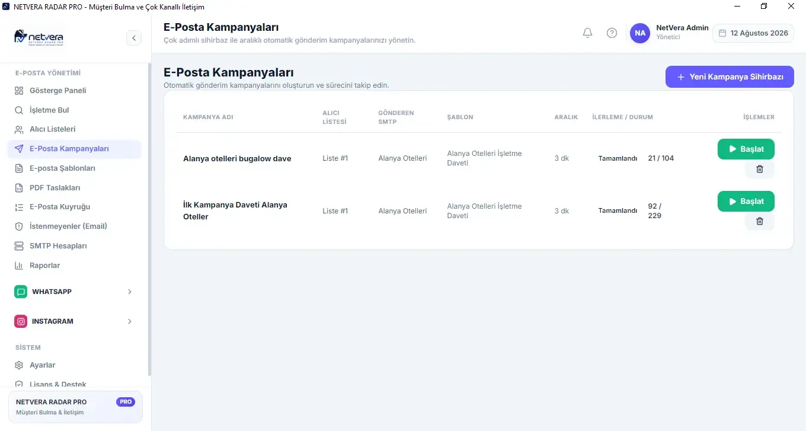The height and width of the screenshot is (431, 806).
Task: Open Ayarlar settings
Action: click(74, 365)
